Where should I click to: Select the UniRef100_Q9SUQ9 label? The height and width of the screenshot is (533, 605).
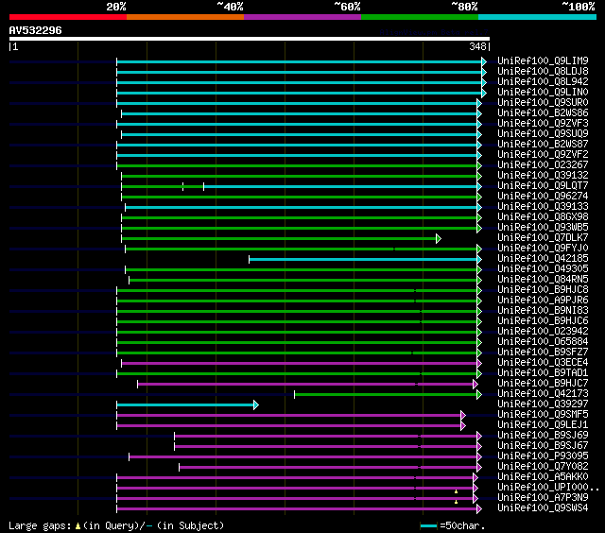click(x=543, y=134)
